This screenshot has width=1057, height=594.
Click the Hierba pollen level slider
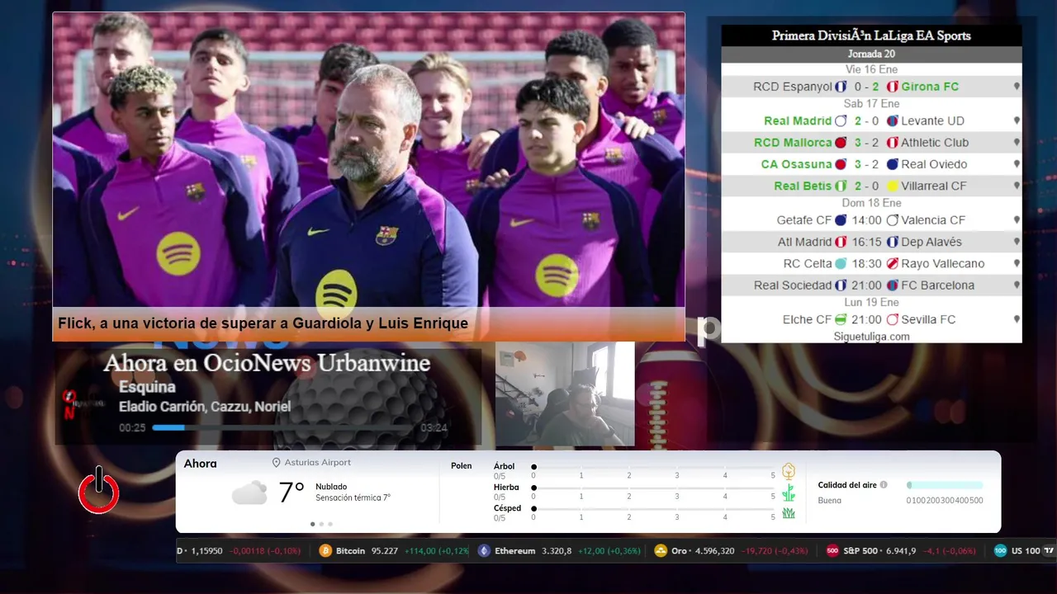653,488
